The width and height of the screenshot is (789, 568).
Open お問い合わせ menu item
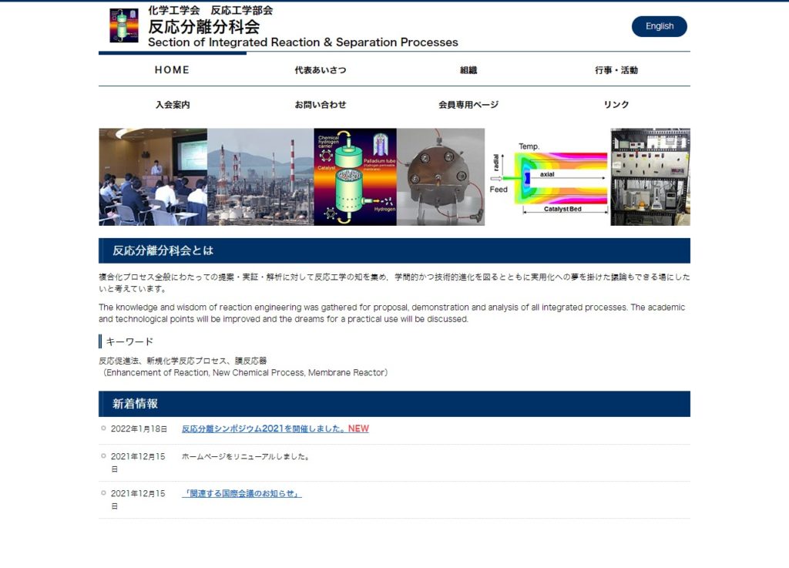320,105
